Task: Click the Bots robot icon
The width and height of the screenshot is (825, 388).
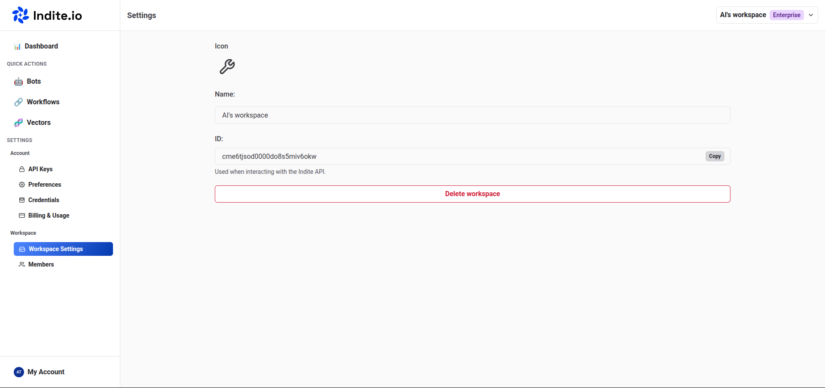Action: 18,82
